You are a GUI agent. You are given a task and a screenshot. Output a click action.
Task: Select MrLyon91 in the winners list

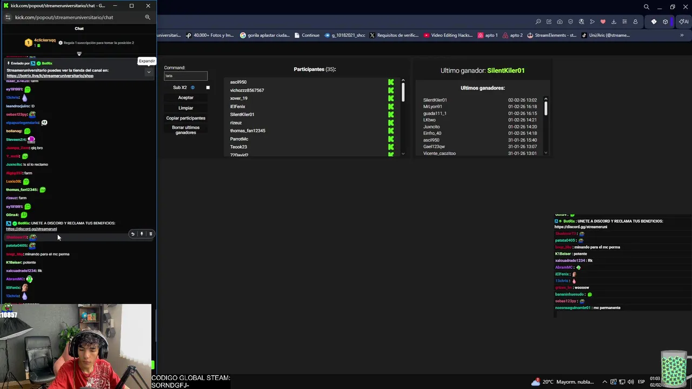[432, 106]
